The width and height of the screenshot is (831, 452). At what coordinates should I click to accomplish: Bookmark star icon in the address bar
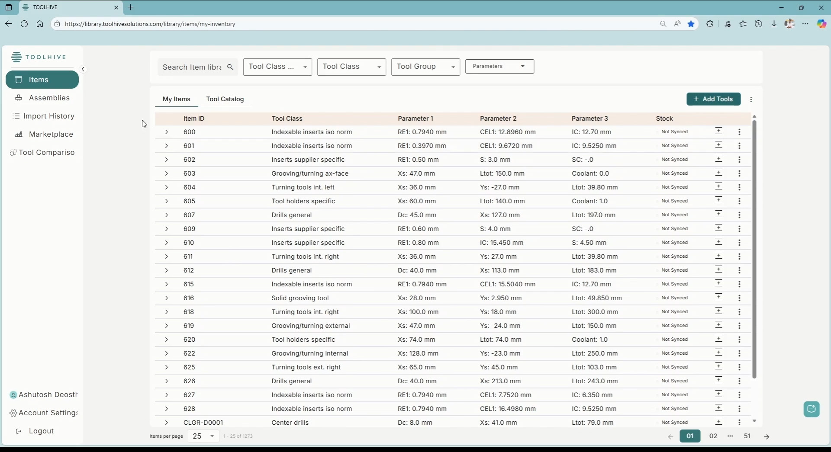(x=691, y=24)
